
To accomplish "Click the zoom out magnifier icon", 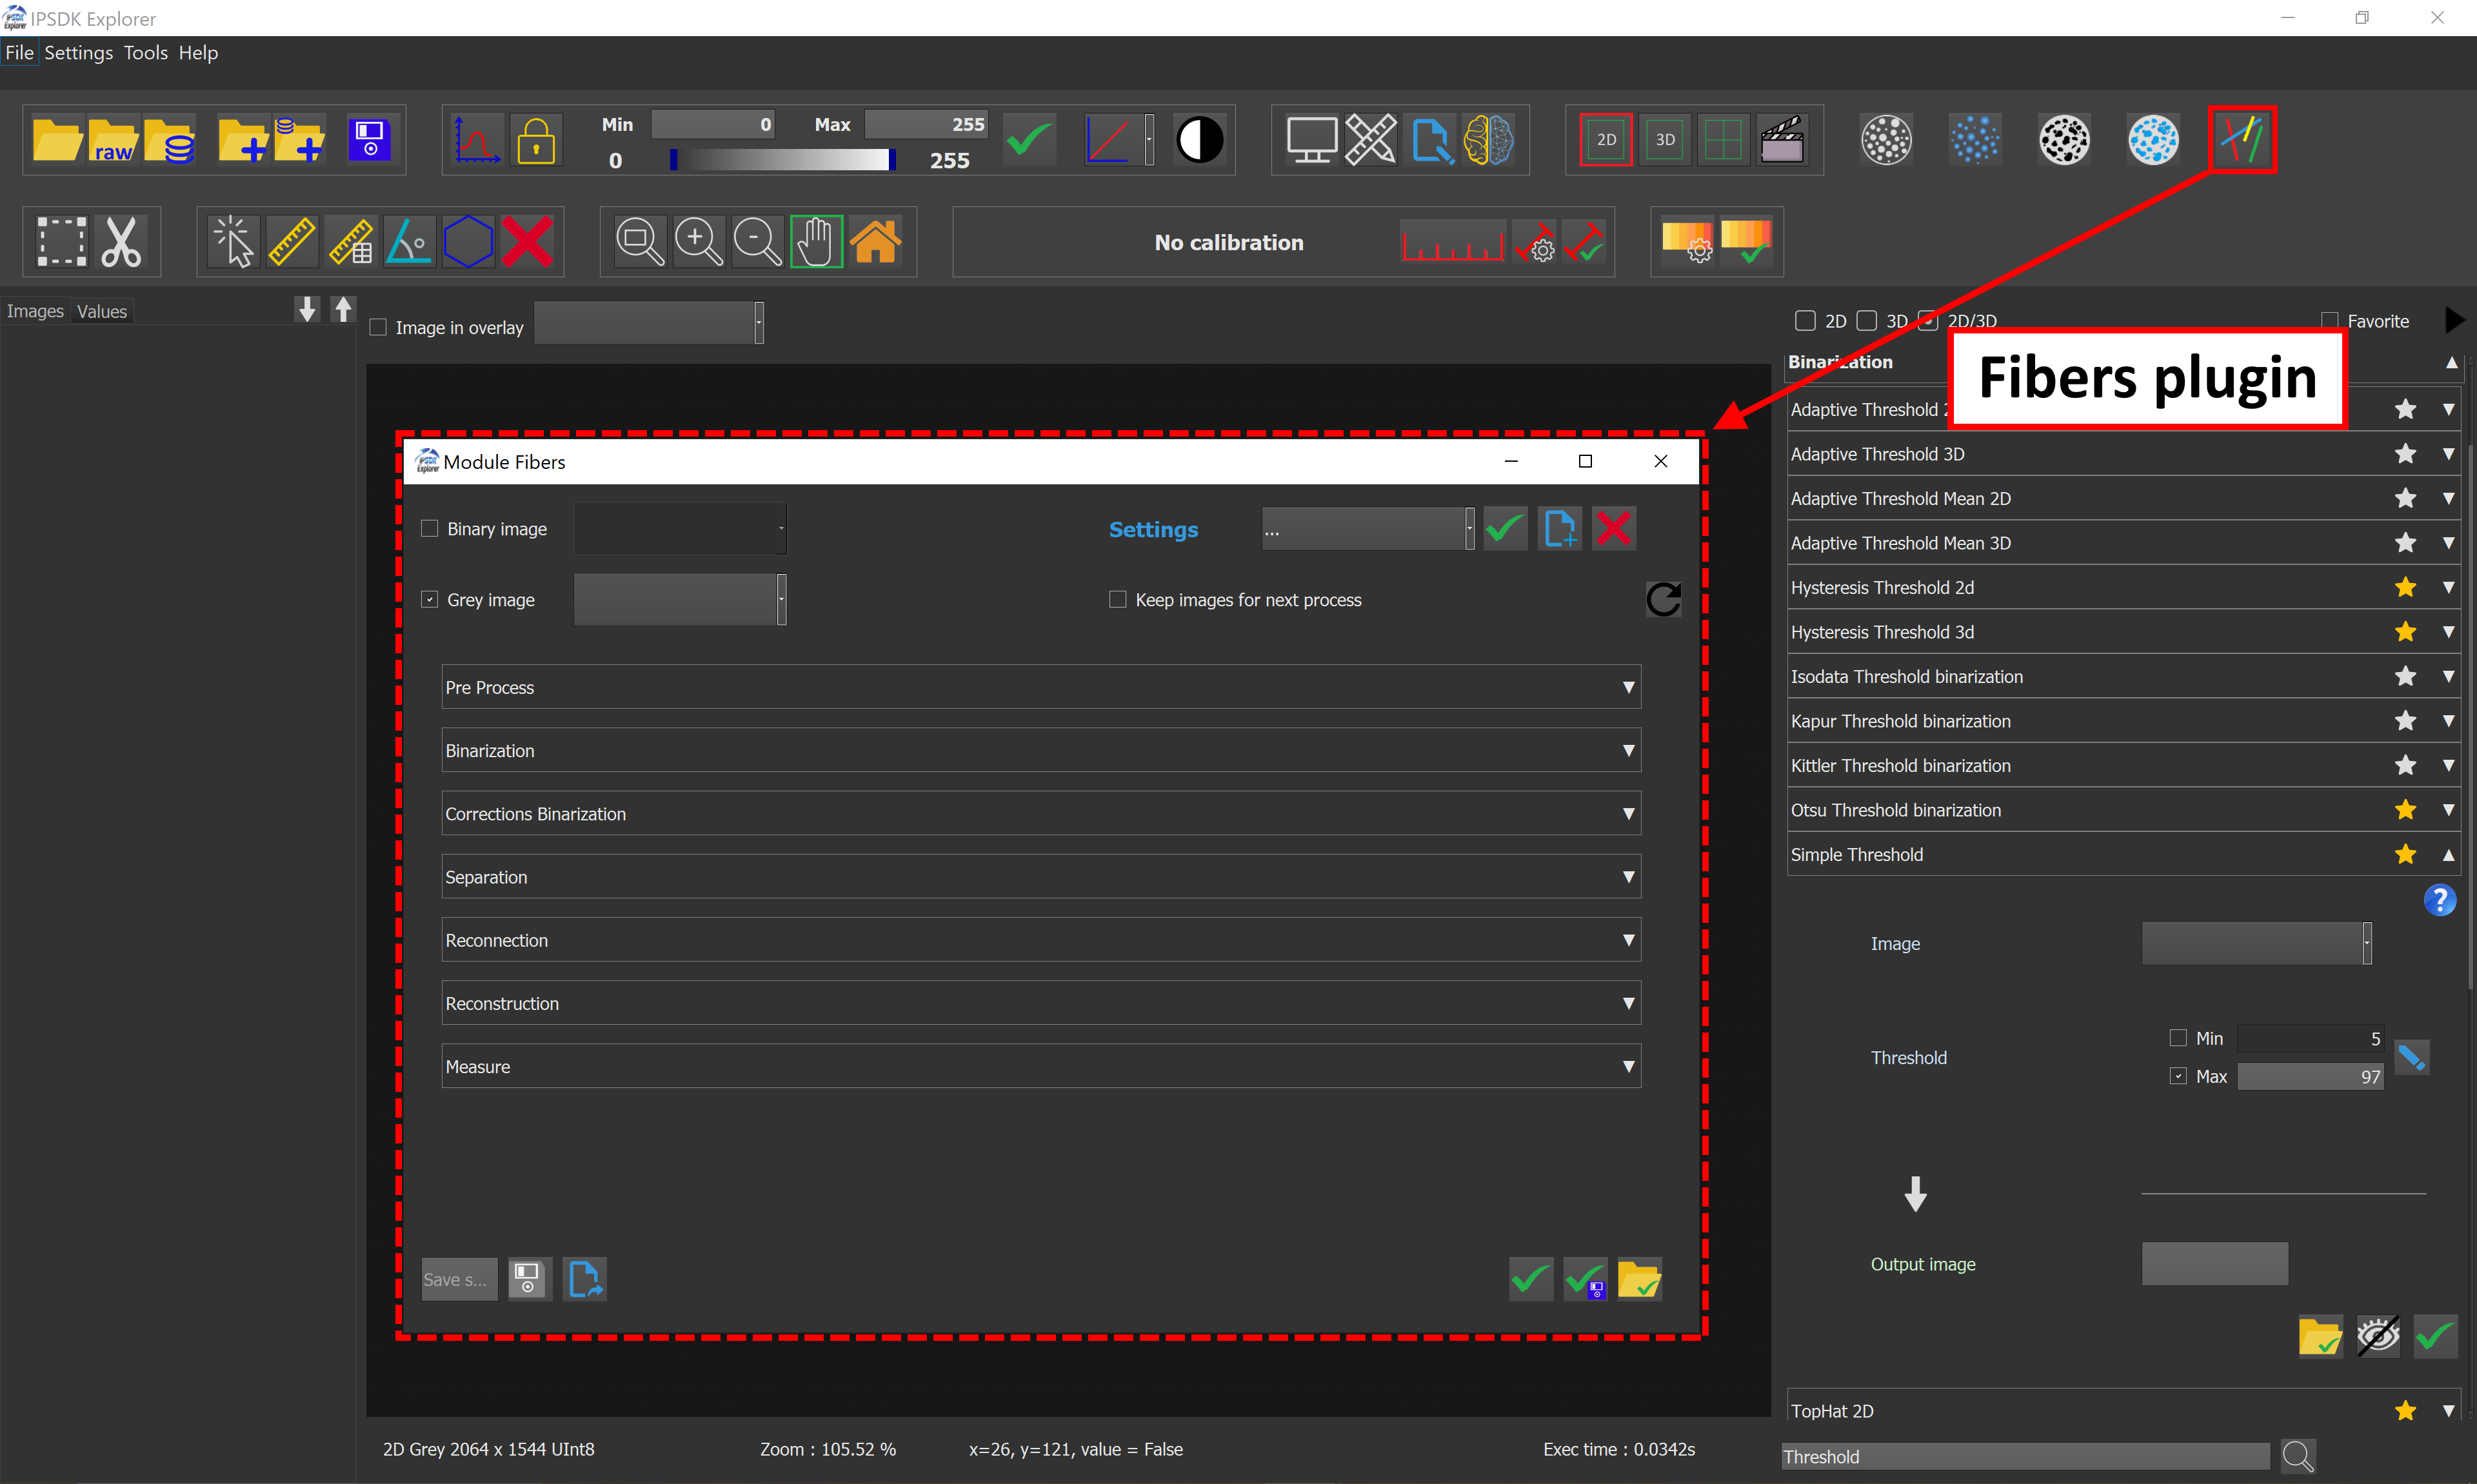I will pos(757,242).
